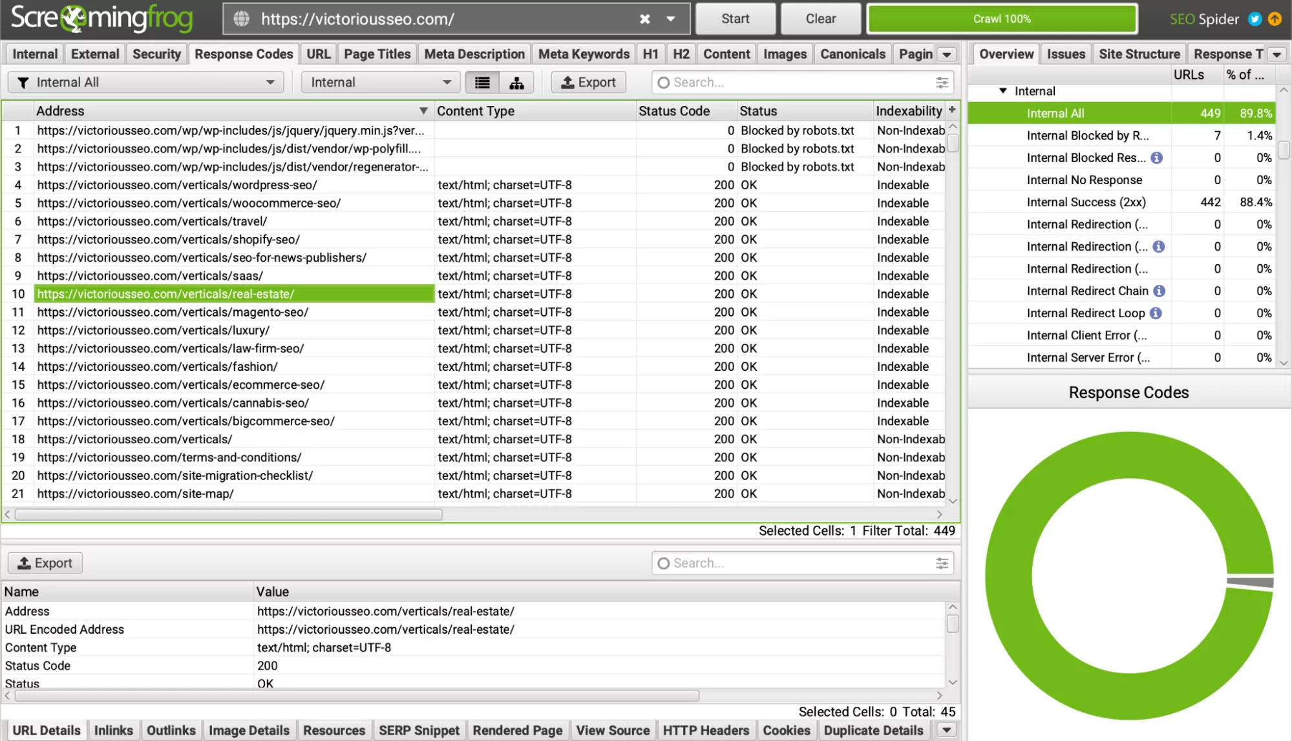Open the Meta Description tab
This screenshot has width=1292, height=741.
click(x=474, y=54)
